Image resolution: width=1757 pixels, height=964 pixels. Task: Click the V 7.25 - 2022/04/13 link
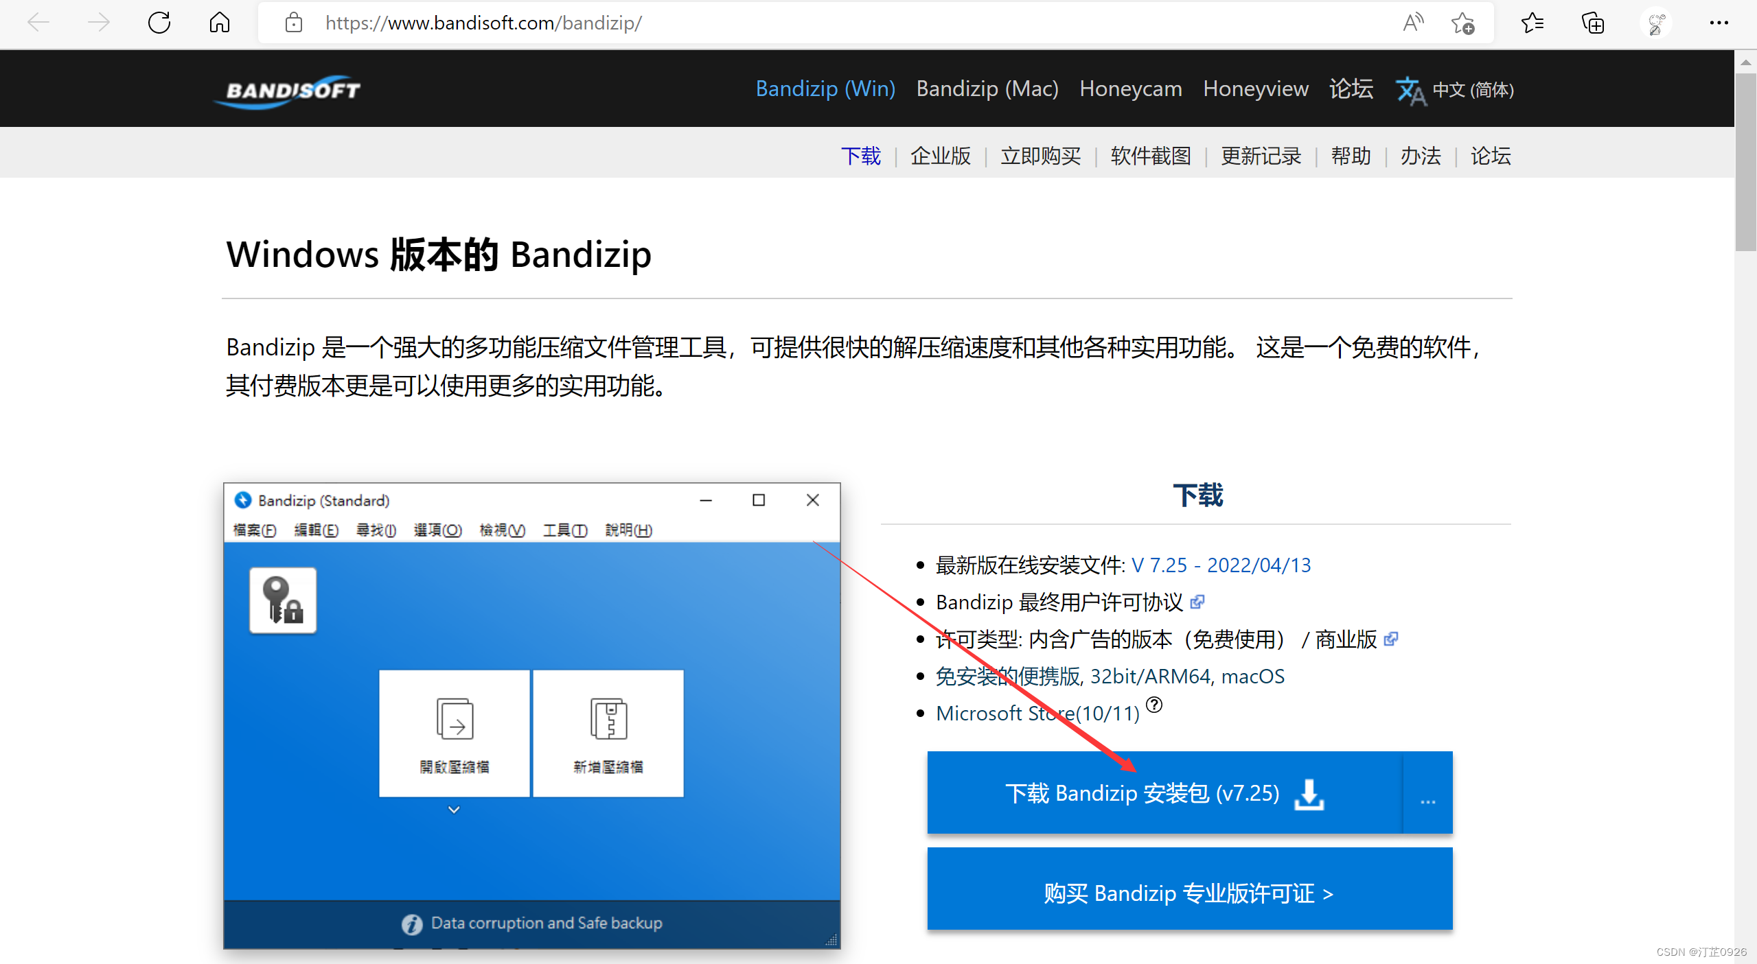(x=1221, y=565)
